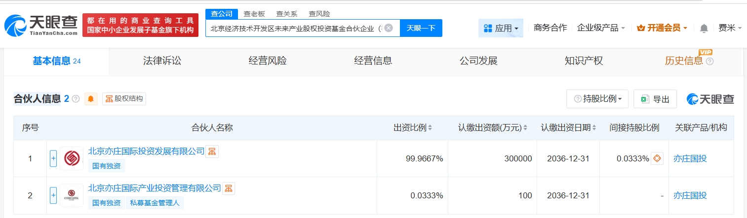The image size is (747, 218).
Task: Open the 应用 dropdown menu
Action: click(501, 28)
